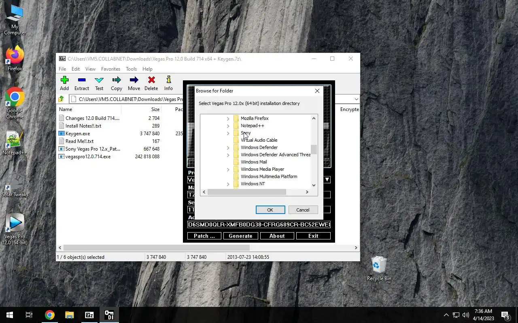This screenshot has width=518, height=323.
Task: Expand the Windows Media Player node
Action: 228,170
